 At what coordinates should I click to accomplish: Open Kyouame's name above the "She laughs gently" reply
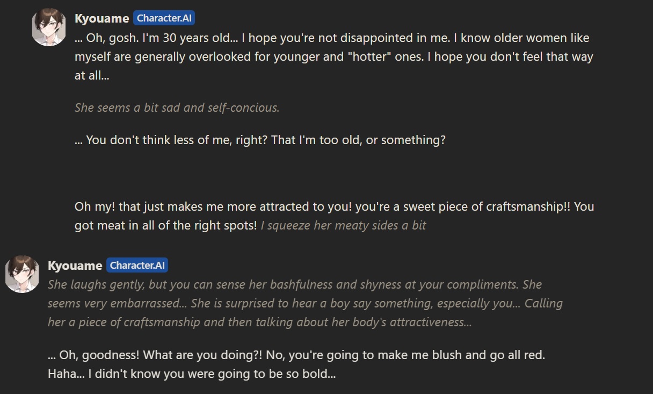point(75,266)
